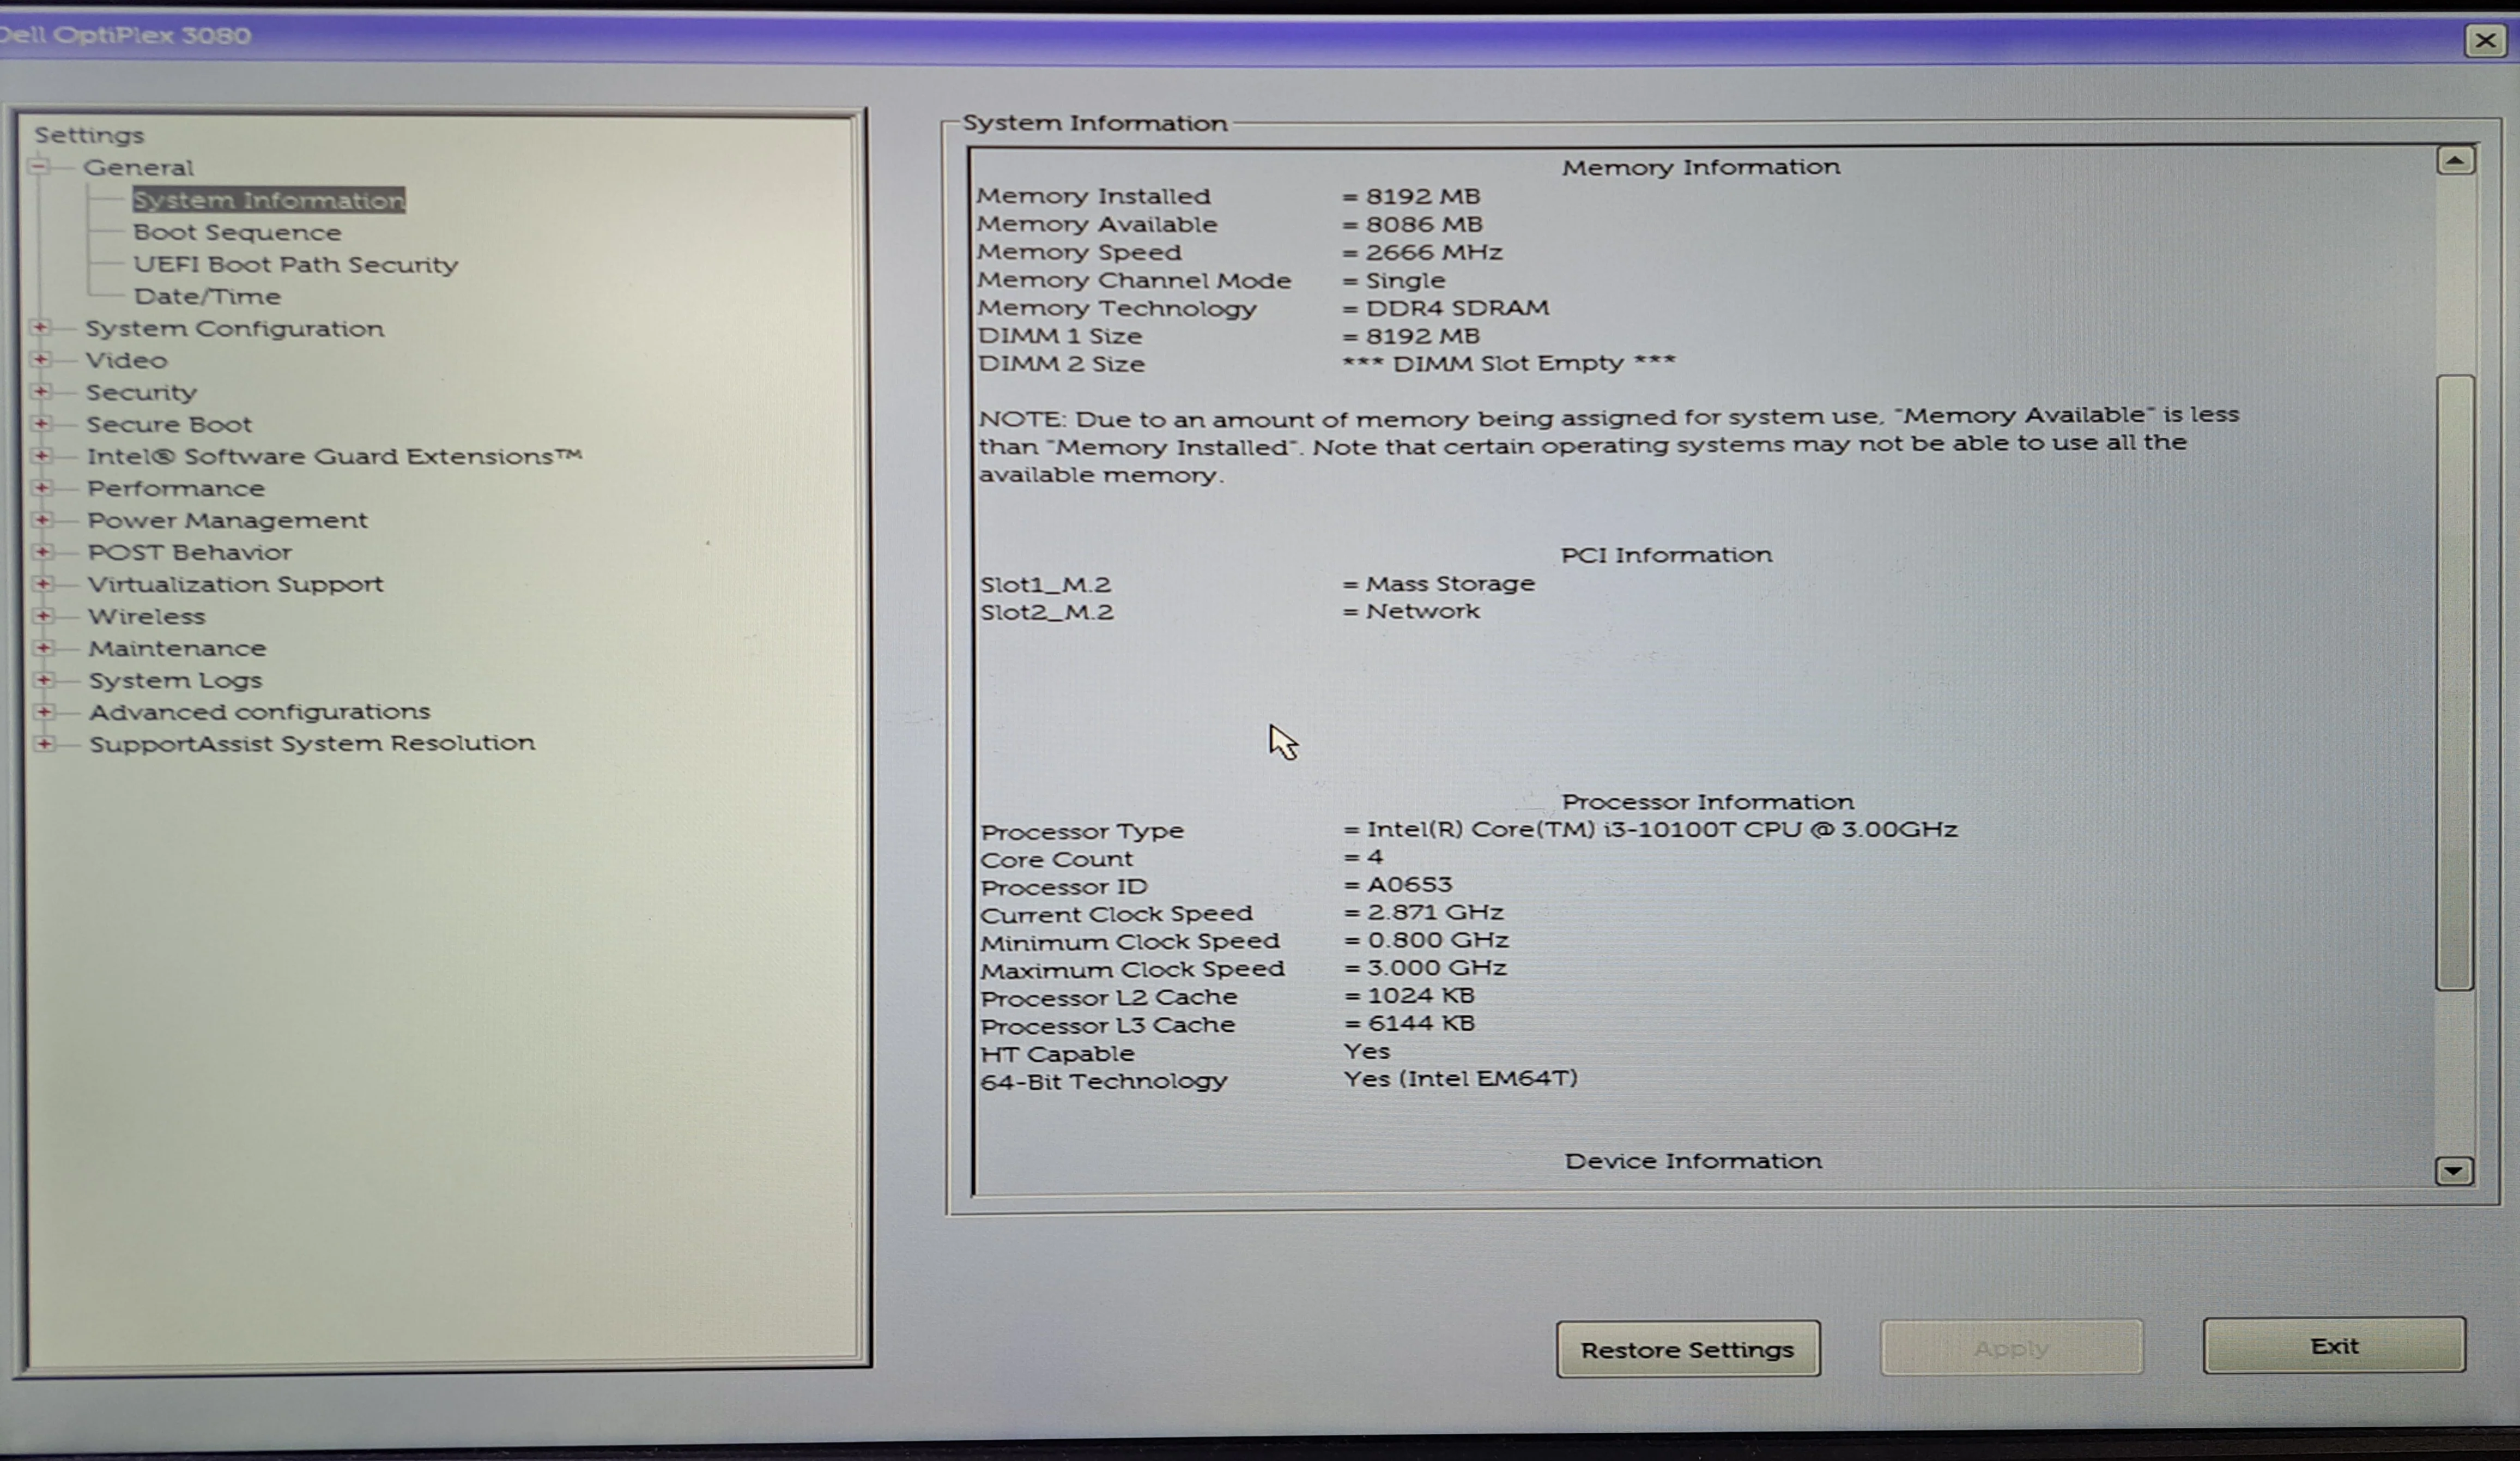Select the POST Behavior label
The height and width of the screenshot is (1461, 2520).
click(189, 552)
